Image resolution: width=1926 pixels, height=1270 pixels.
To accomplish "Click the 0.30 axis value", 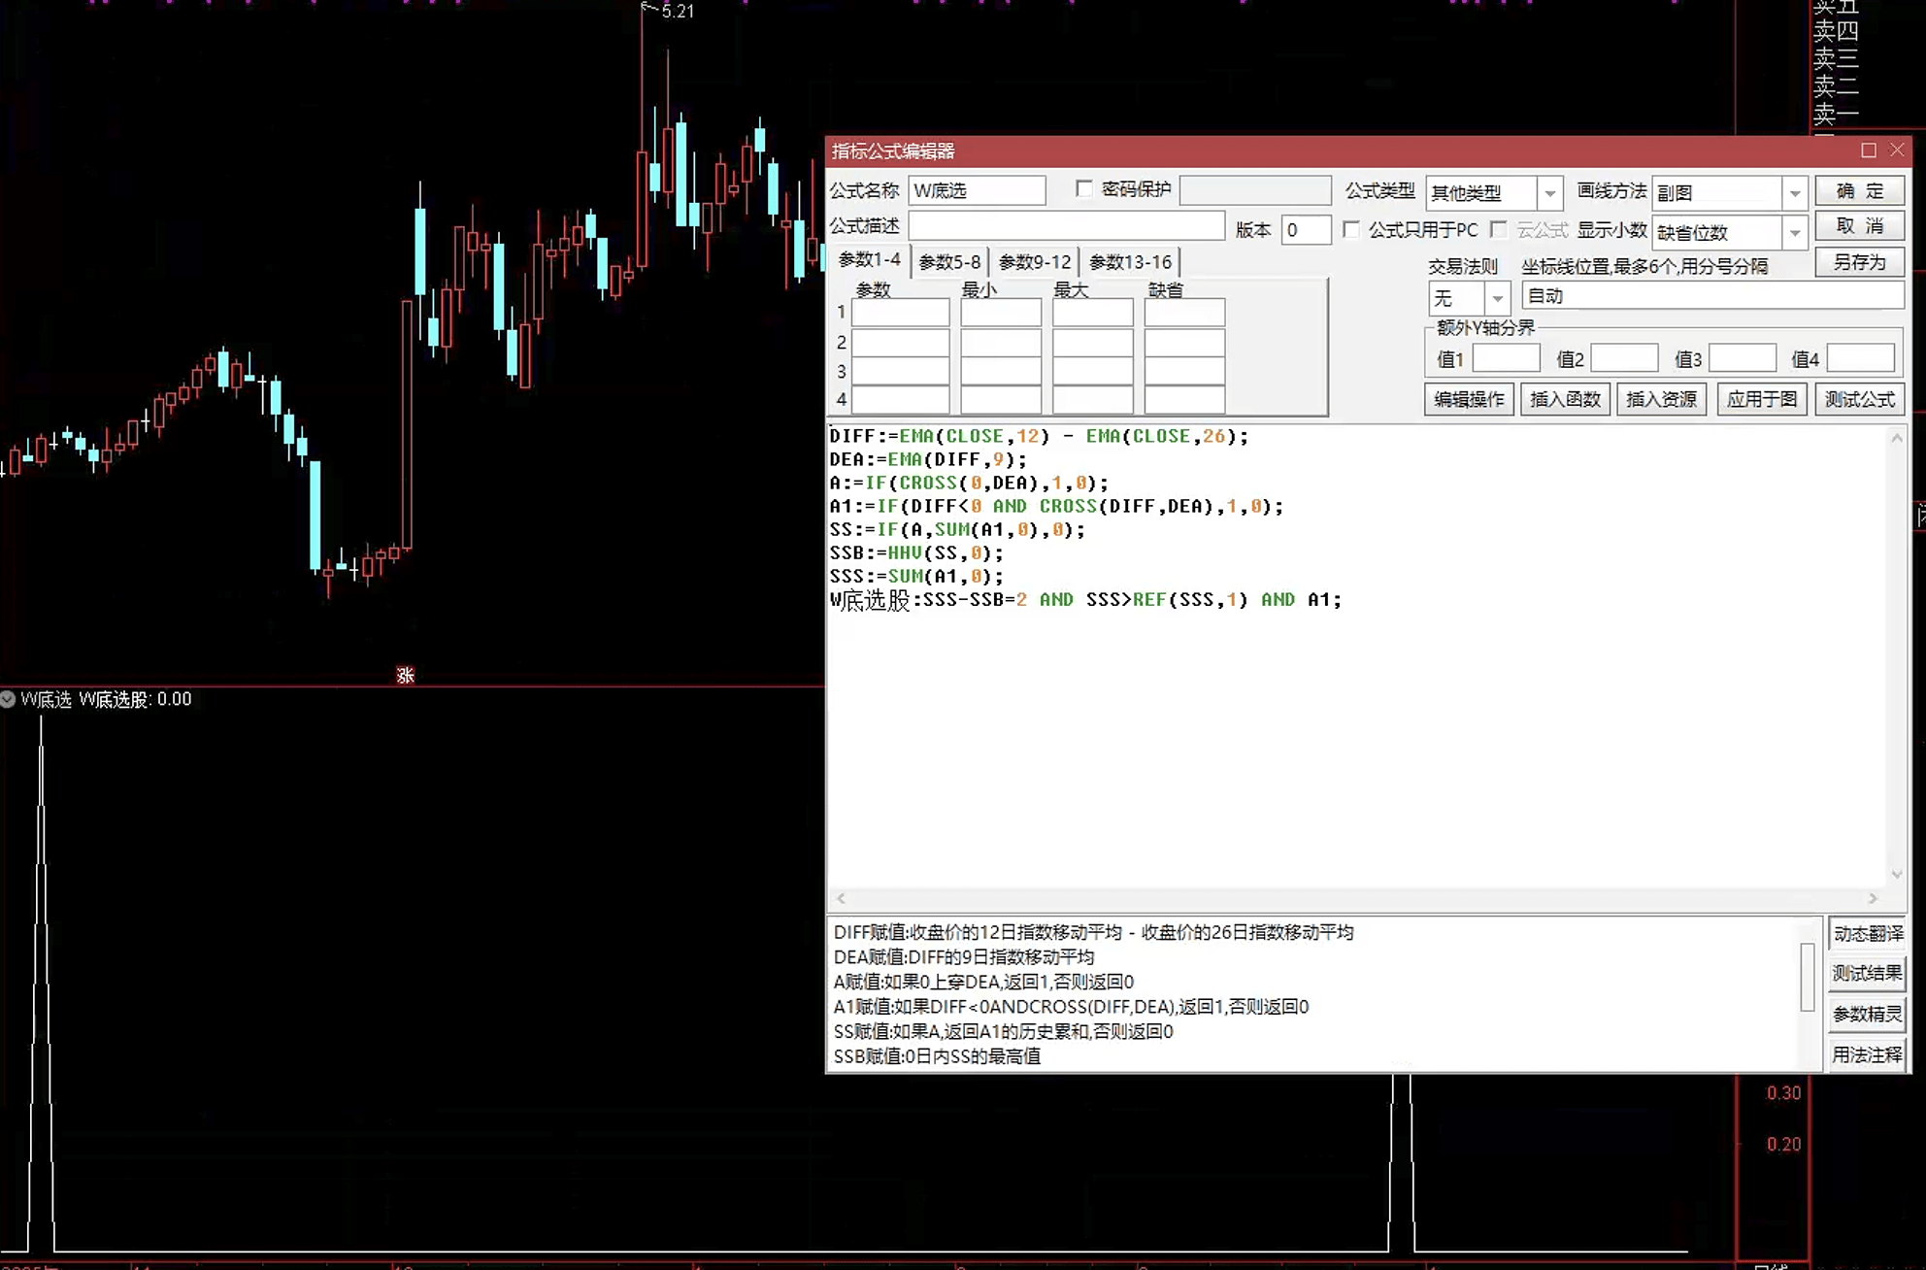I will pos(1783,1092).
